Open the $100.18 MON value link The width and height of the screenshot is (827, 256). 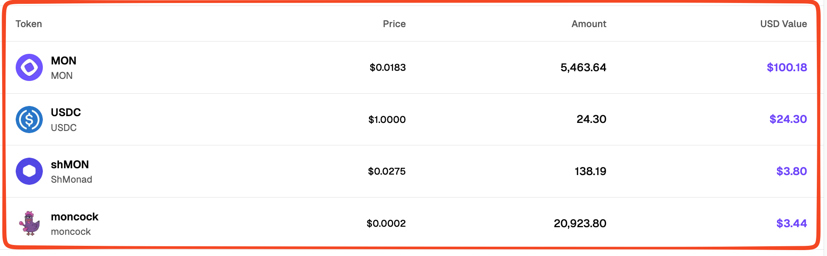(x=786, y=67)
